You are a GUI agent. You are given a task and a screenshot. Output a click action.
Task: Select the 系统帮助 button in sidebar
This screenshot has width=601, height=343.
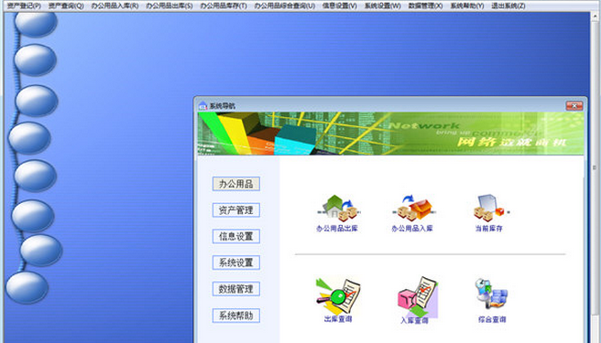[236, 316]
